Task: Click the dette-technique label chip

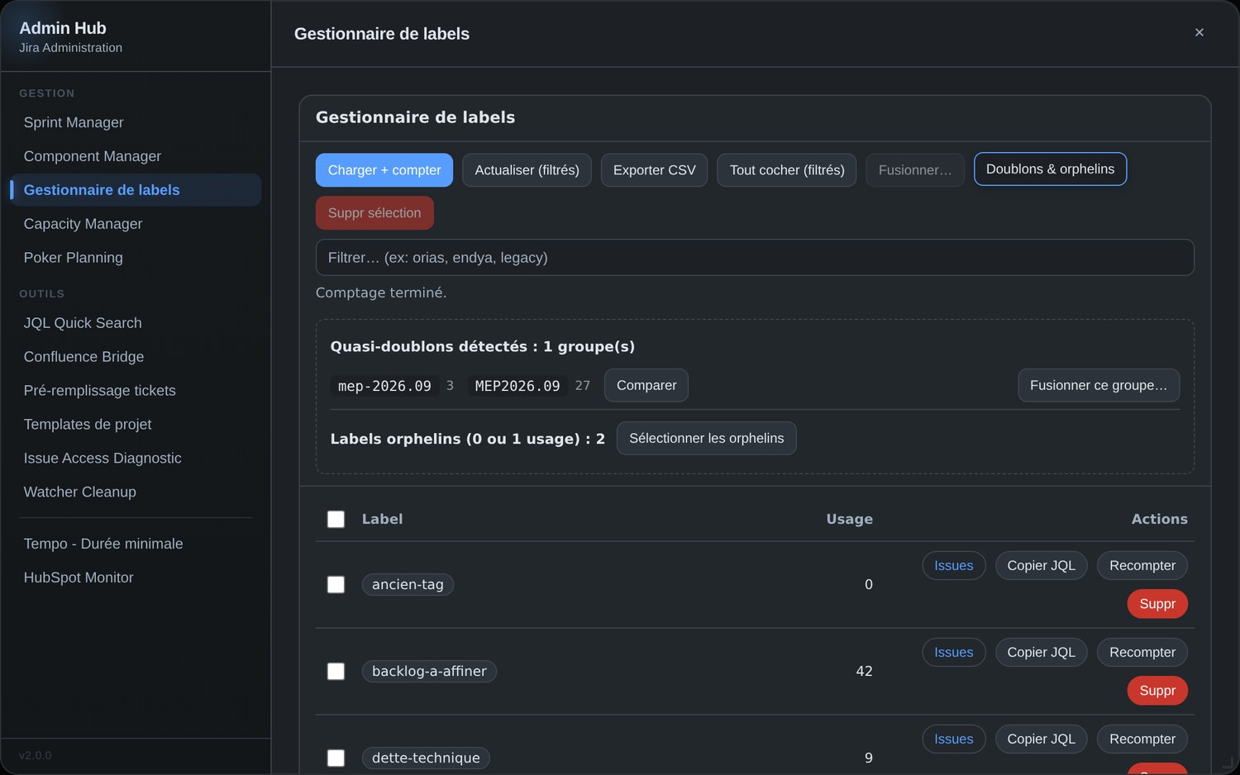Action: [426, 758]
